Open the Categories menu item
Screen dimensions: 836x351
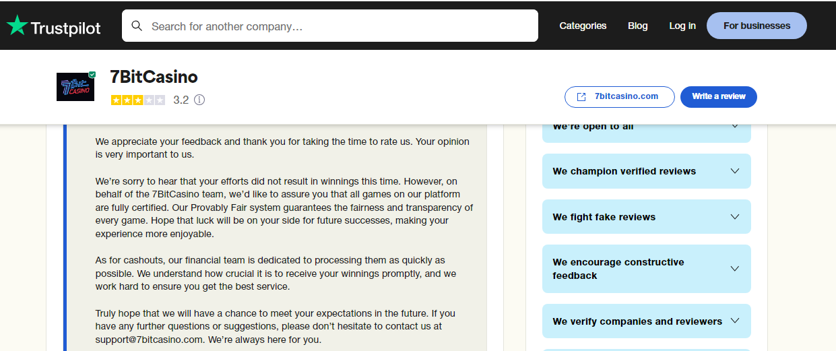(583, 26)
